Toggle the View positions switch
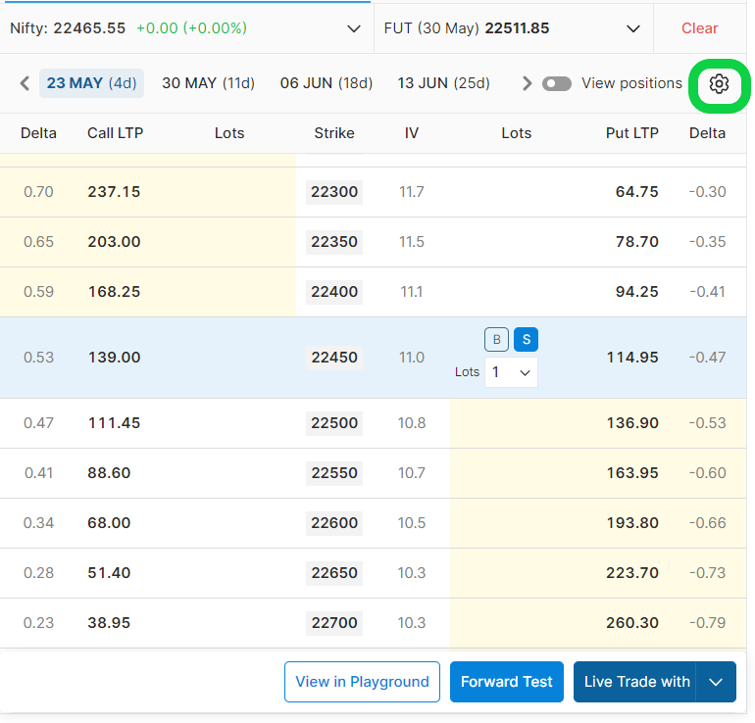Image resolution: width=755 pixels, height=723 pixels. [x=557, y=83]
